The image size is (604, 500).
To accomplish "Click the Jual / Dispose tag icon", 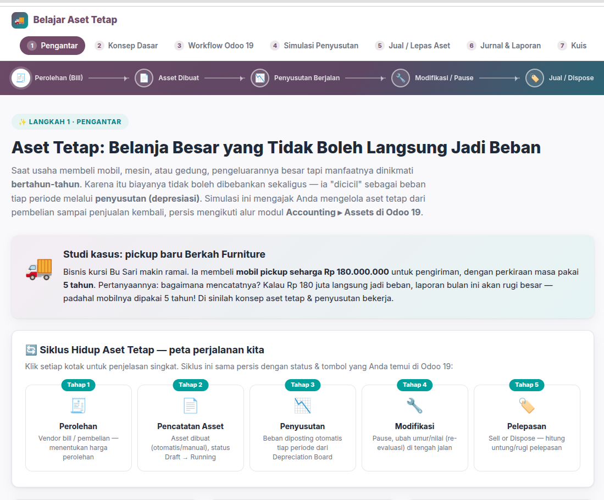I will click(535, 78).
